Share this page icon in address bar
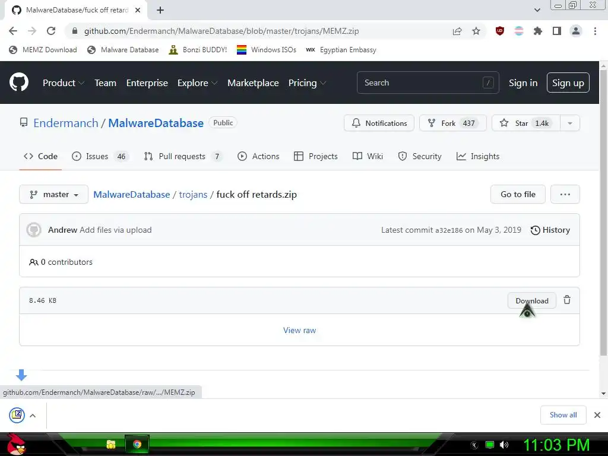608x456 pixels. point(457,31)
